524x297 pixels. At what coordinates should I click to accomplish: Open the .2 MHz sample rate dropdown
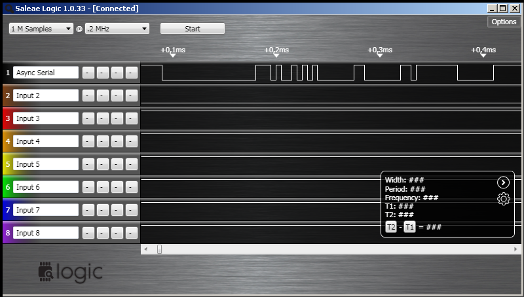(117, 29)
